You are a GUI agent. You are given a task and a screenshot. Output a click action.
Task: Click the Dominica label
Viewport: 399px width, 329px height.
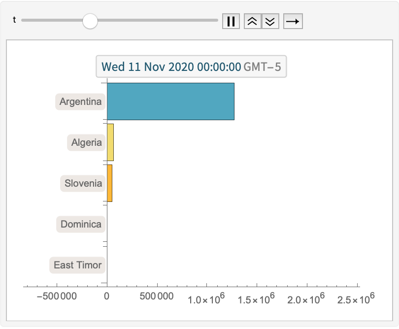click(81, 224)
